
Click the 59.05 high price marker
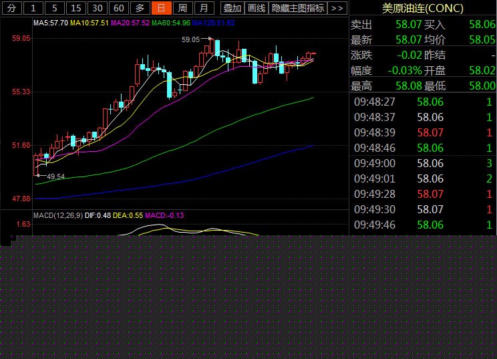191,39
